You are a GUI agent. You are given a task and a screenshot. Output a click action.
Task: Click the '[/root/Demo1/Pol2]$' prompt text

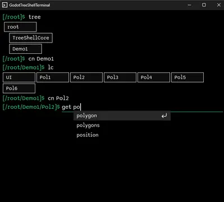tap(31, 107)
